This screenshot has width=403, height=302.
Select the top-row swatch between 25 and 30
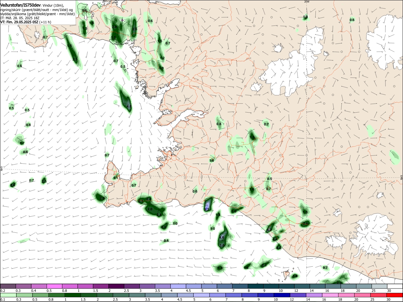click(379, 286)
